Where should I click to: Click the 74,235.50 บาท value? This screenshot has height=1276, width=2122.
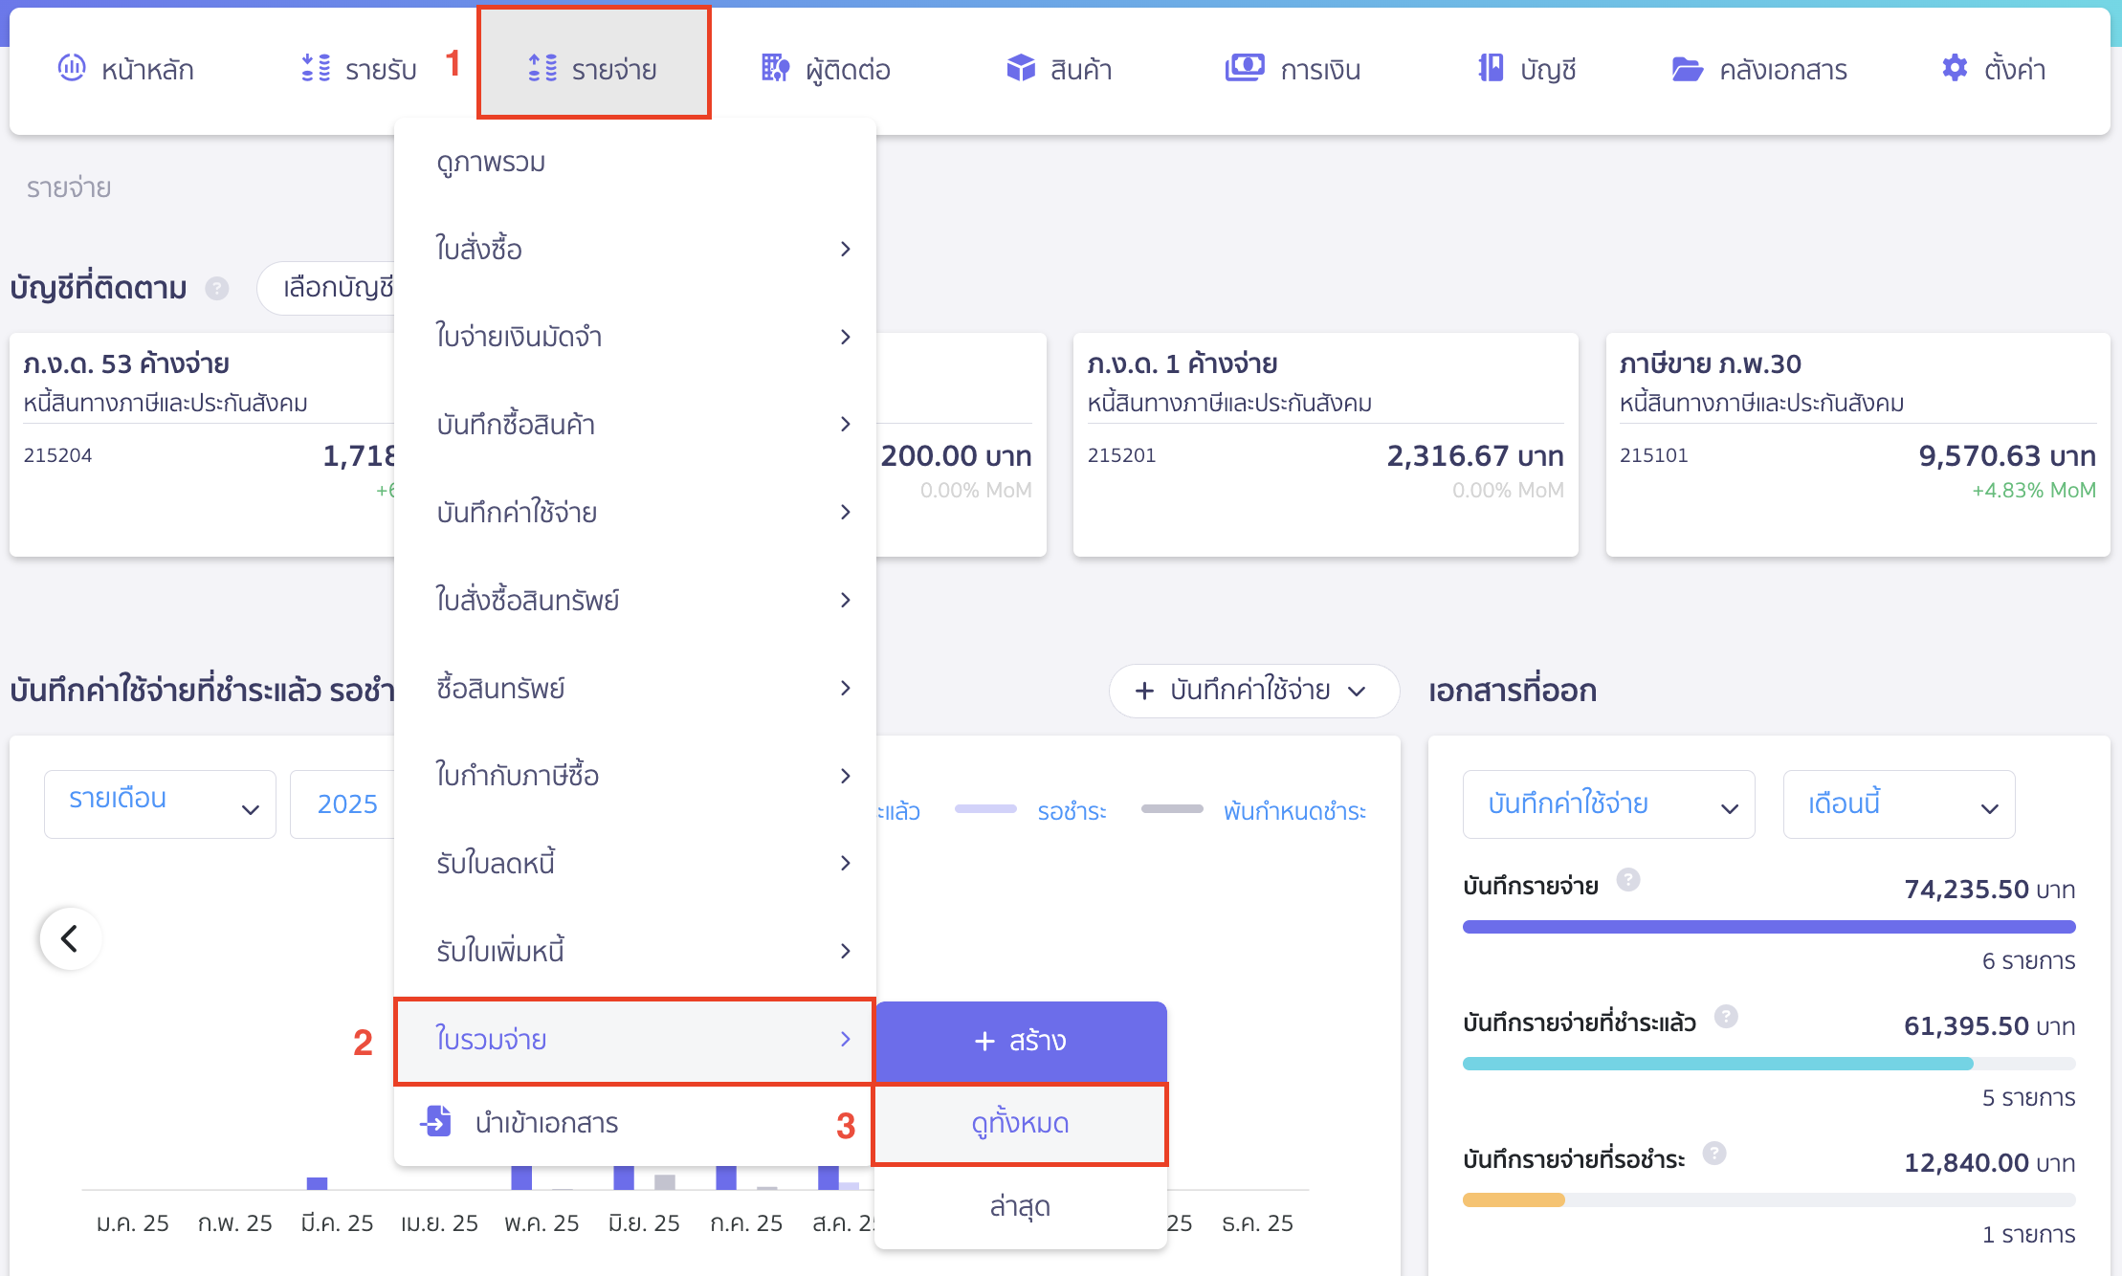pos(1989,890)
